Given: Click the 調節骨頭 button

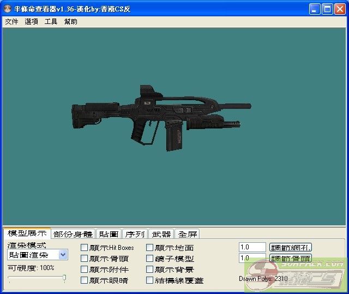Looking at the screenshot, I should pos(291,258).
